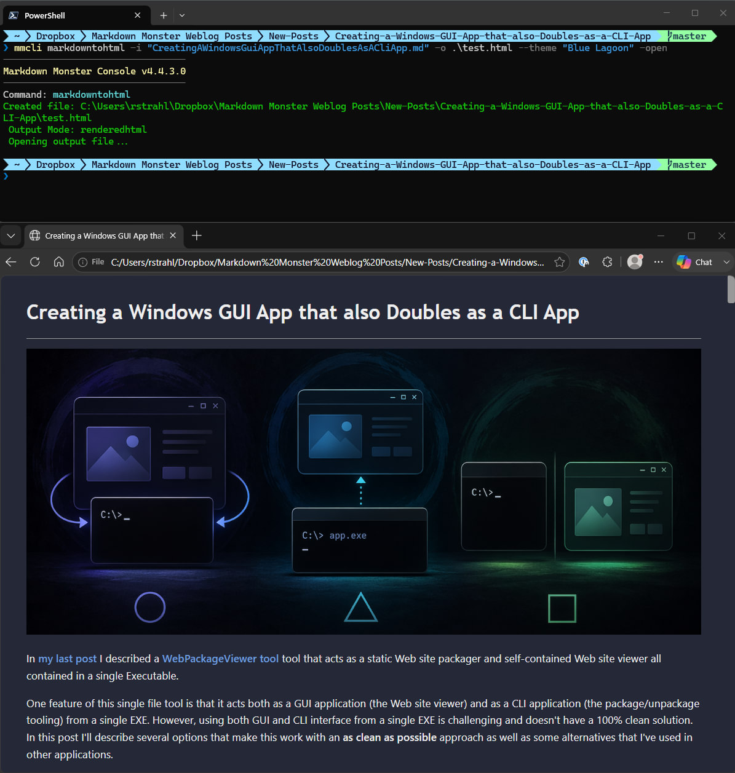
Task: Click the browser address bar URL
Action: click(327, 262)
